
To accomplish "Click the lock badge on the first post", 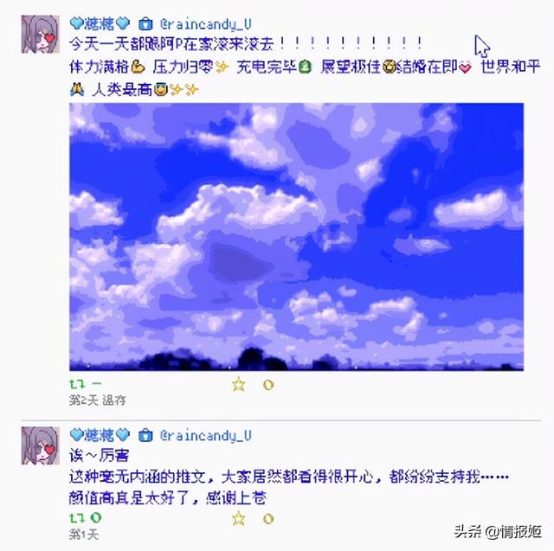I will [x=145, y=24].
